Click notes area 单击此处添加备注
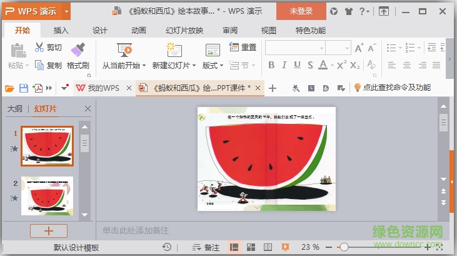 point(136,230)
